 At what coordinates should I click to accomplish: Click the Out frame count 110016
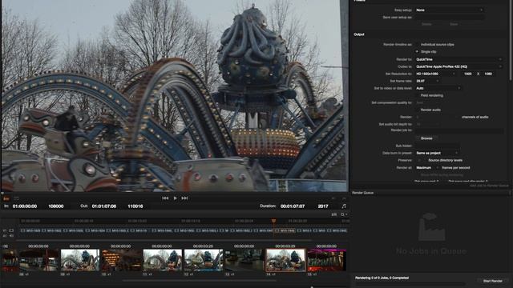click(x=135, y=206)
